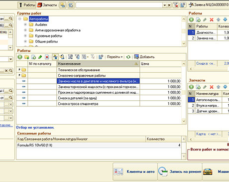Select Диагности... row in right Работы table
This screenshot has width=229, height=182.
point(209,32)
